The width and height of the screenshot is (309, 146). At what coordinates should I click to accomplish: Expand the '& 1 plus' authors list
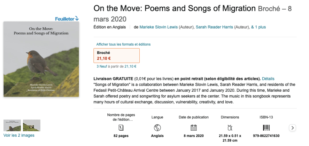[258, 27]
